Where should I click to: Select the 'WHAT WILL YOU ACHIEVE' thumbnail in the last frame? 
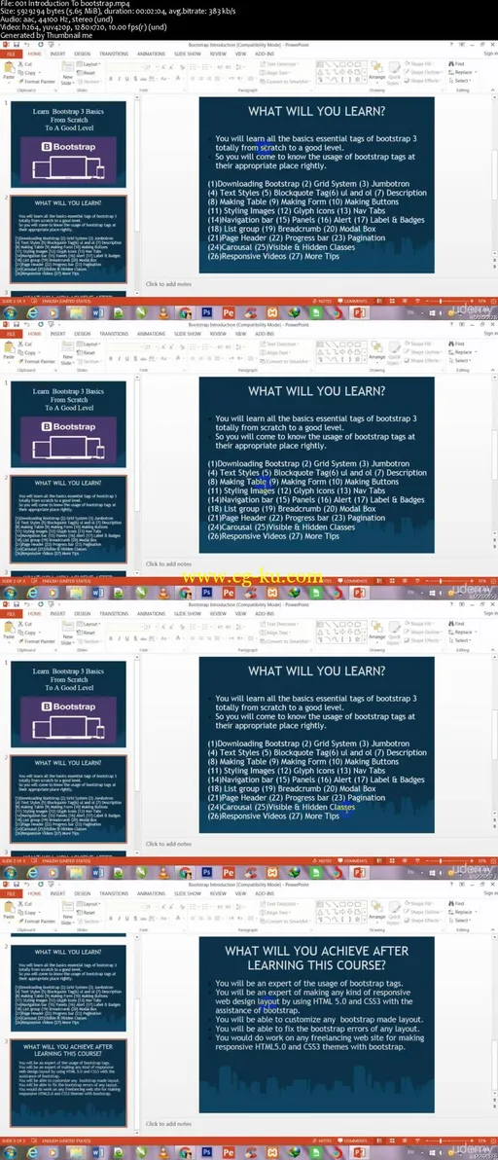(68, 1084)
